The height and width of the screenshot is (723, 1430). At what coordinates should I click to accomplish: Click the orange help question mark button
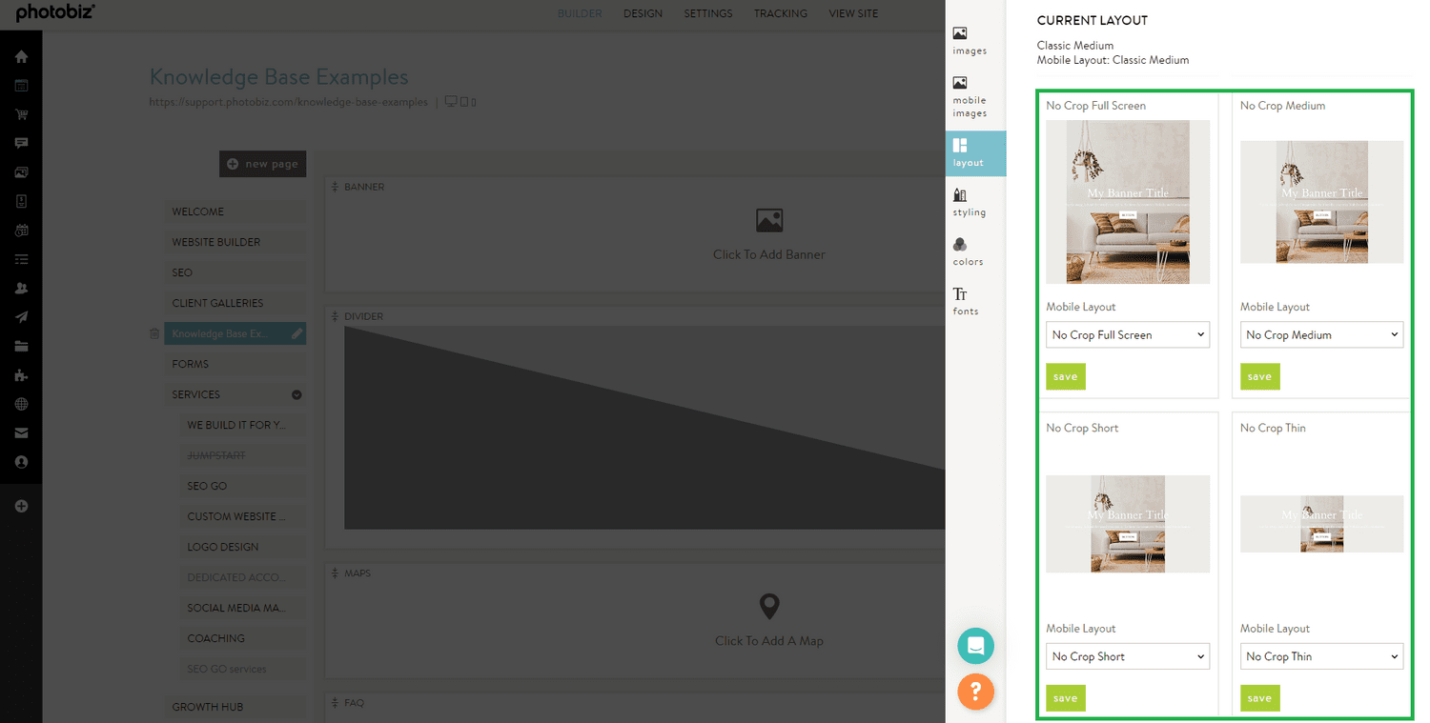click(x=975, y=691)
